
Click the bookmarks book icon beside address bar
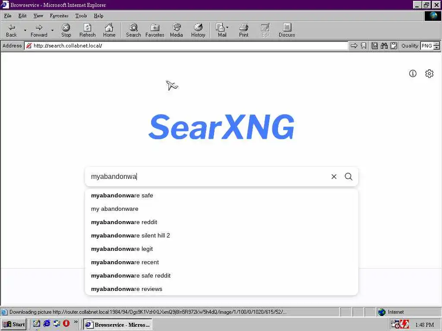375,46
